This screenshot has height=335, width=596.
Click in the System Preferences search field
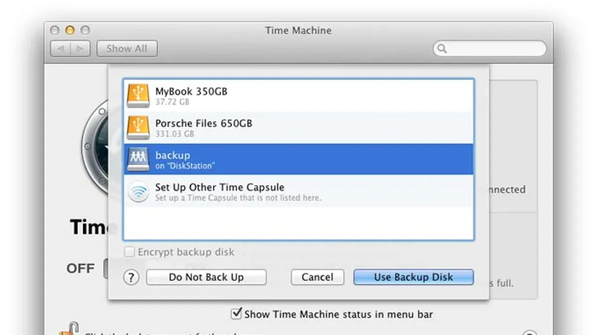(x=490, y=49)
